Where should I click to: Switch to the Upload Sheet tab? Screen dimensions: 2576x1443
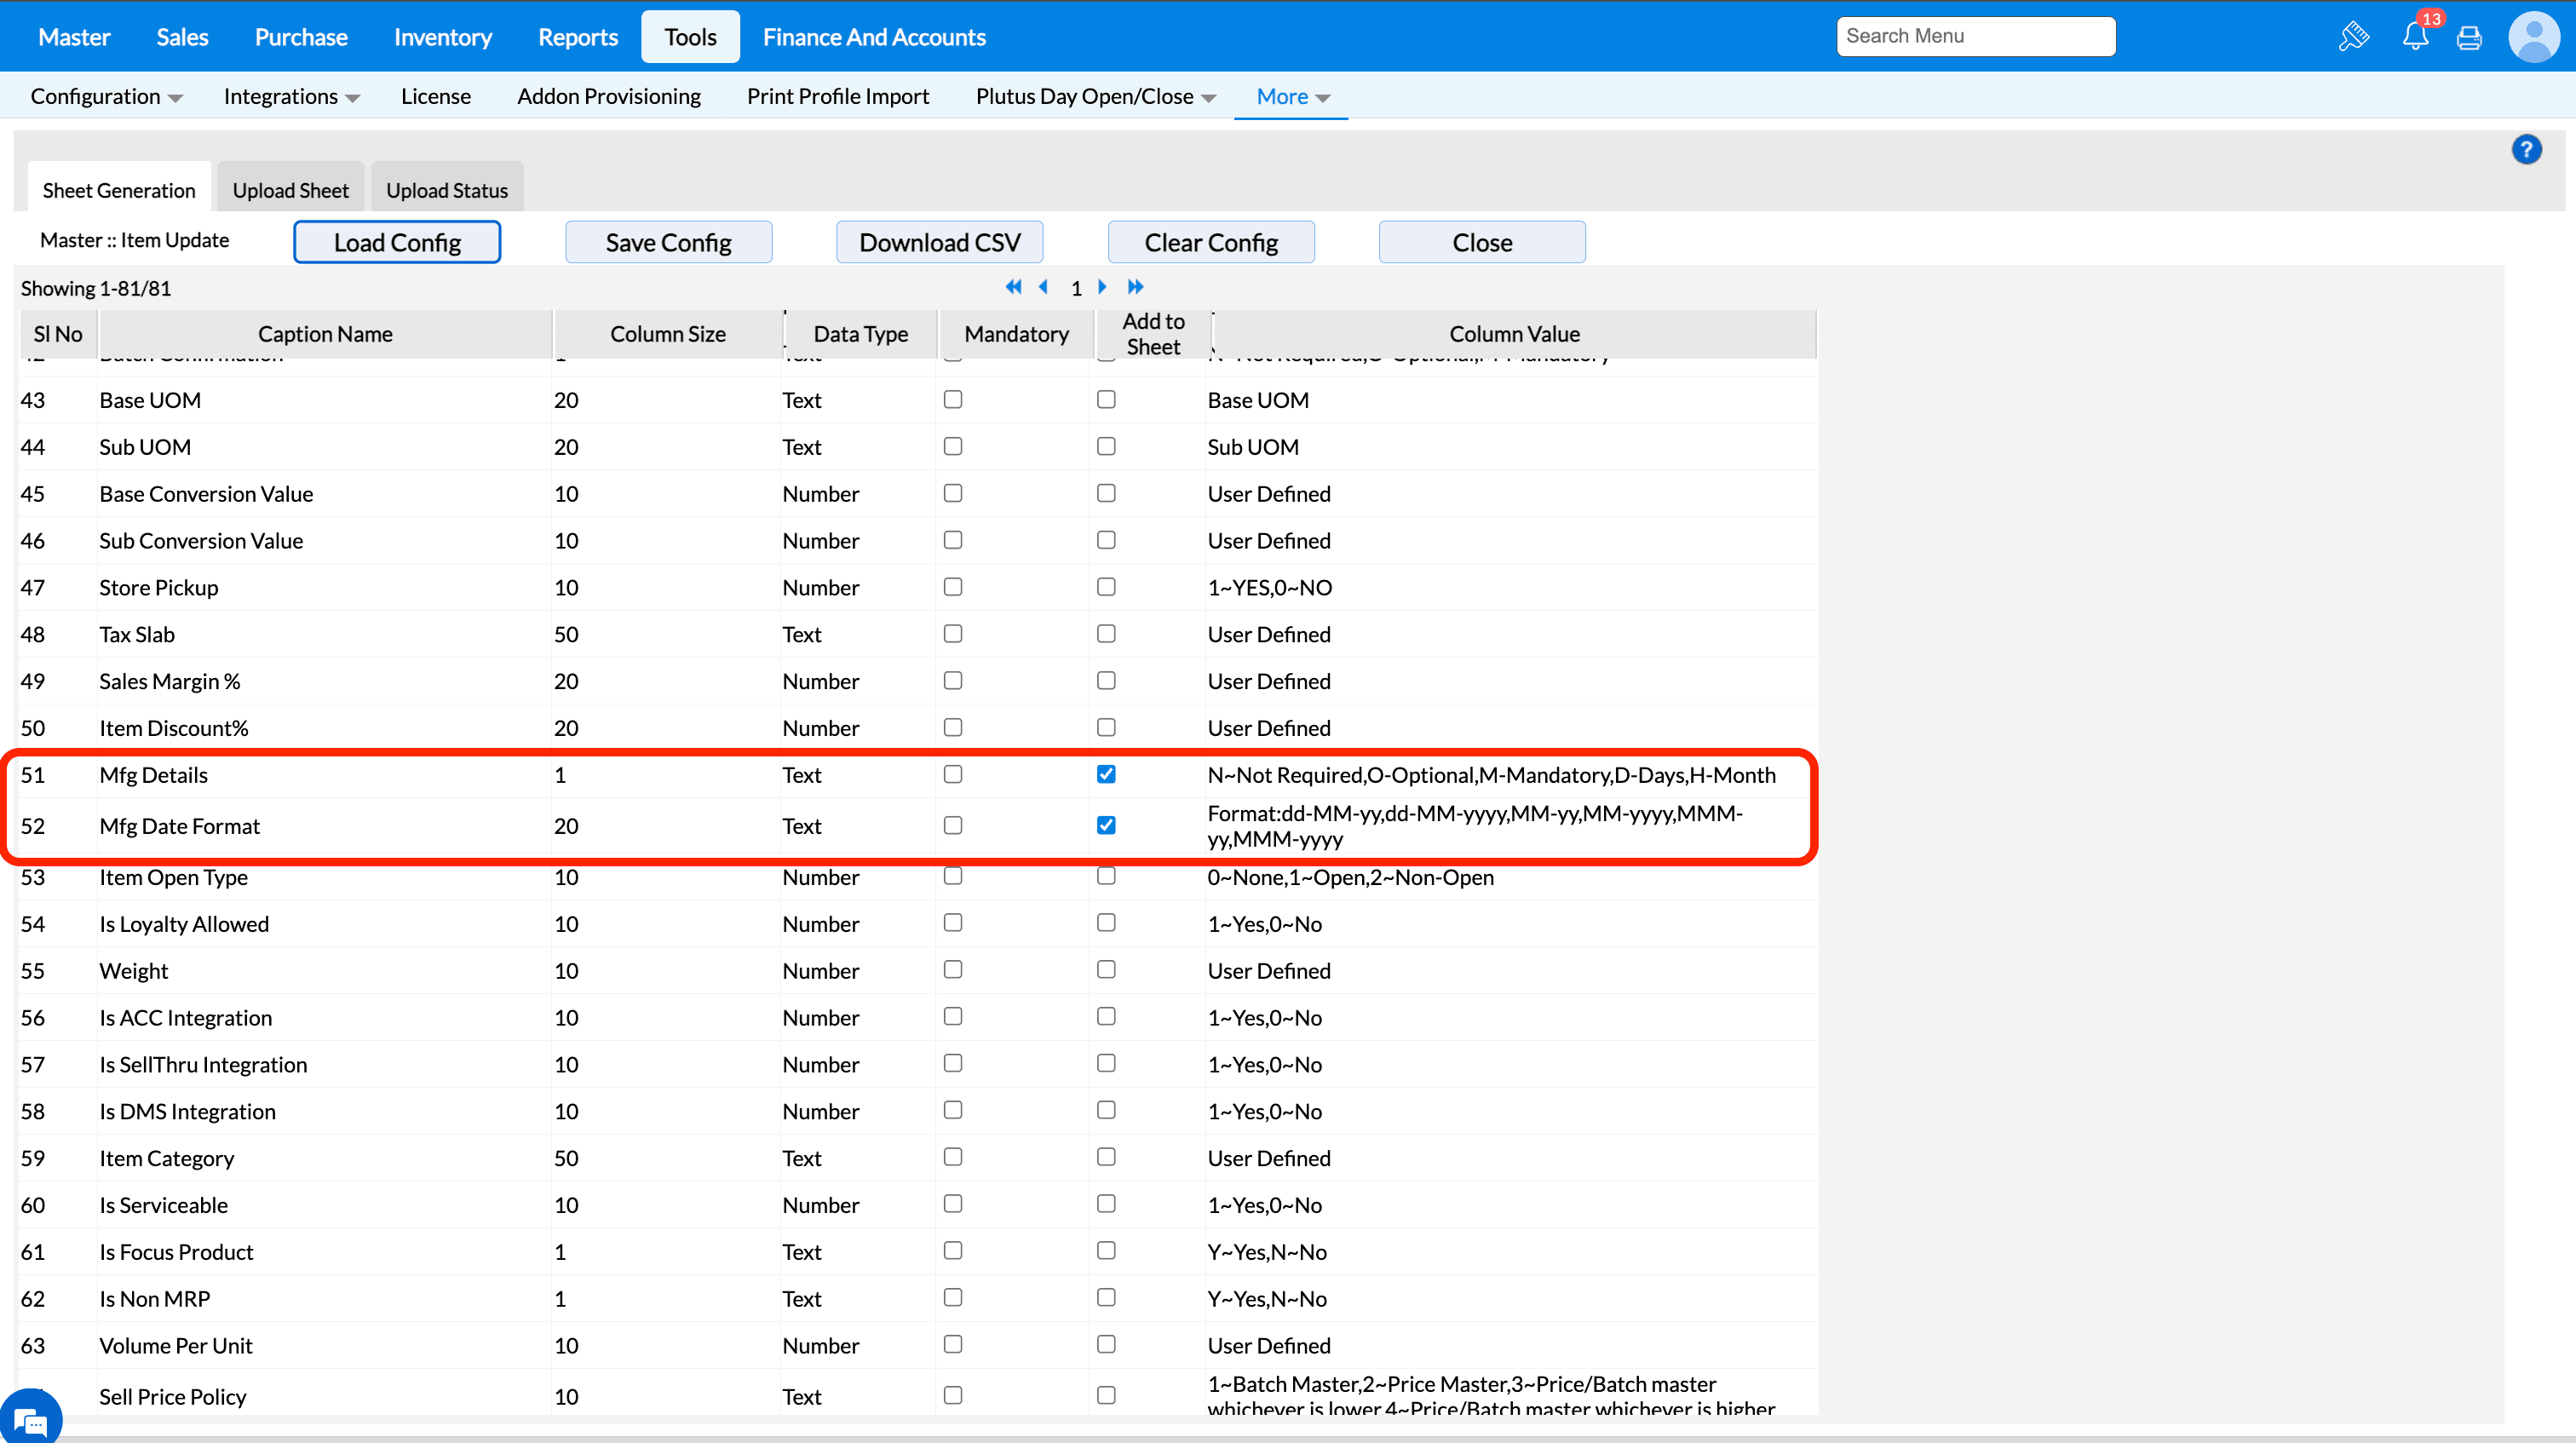[x=290, y=190]
